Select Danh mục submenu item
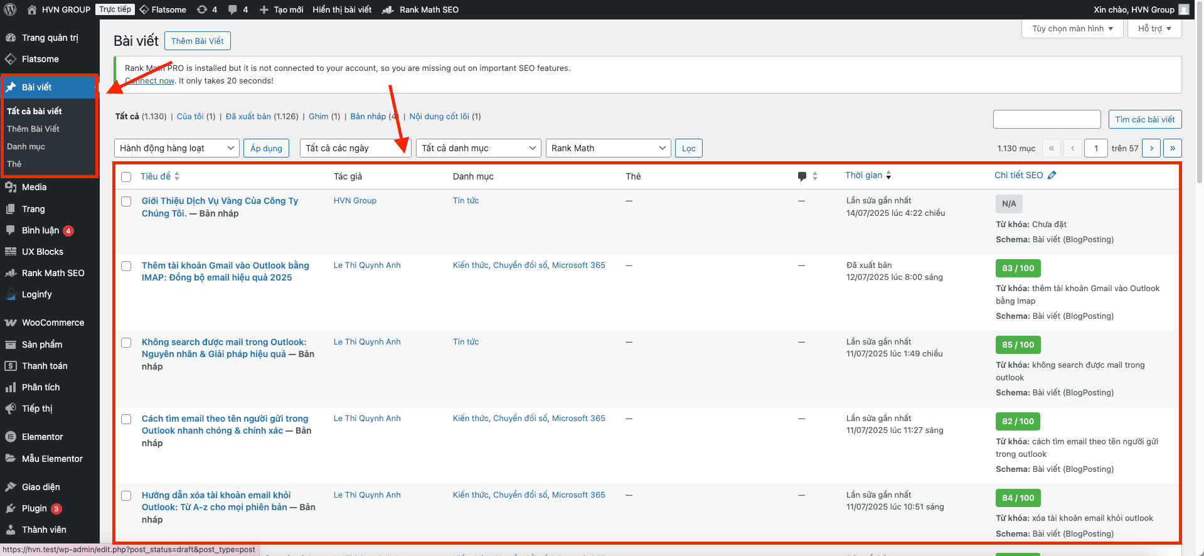 point(26,146)
